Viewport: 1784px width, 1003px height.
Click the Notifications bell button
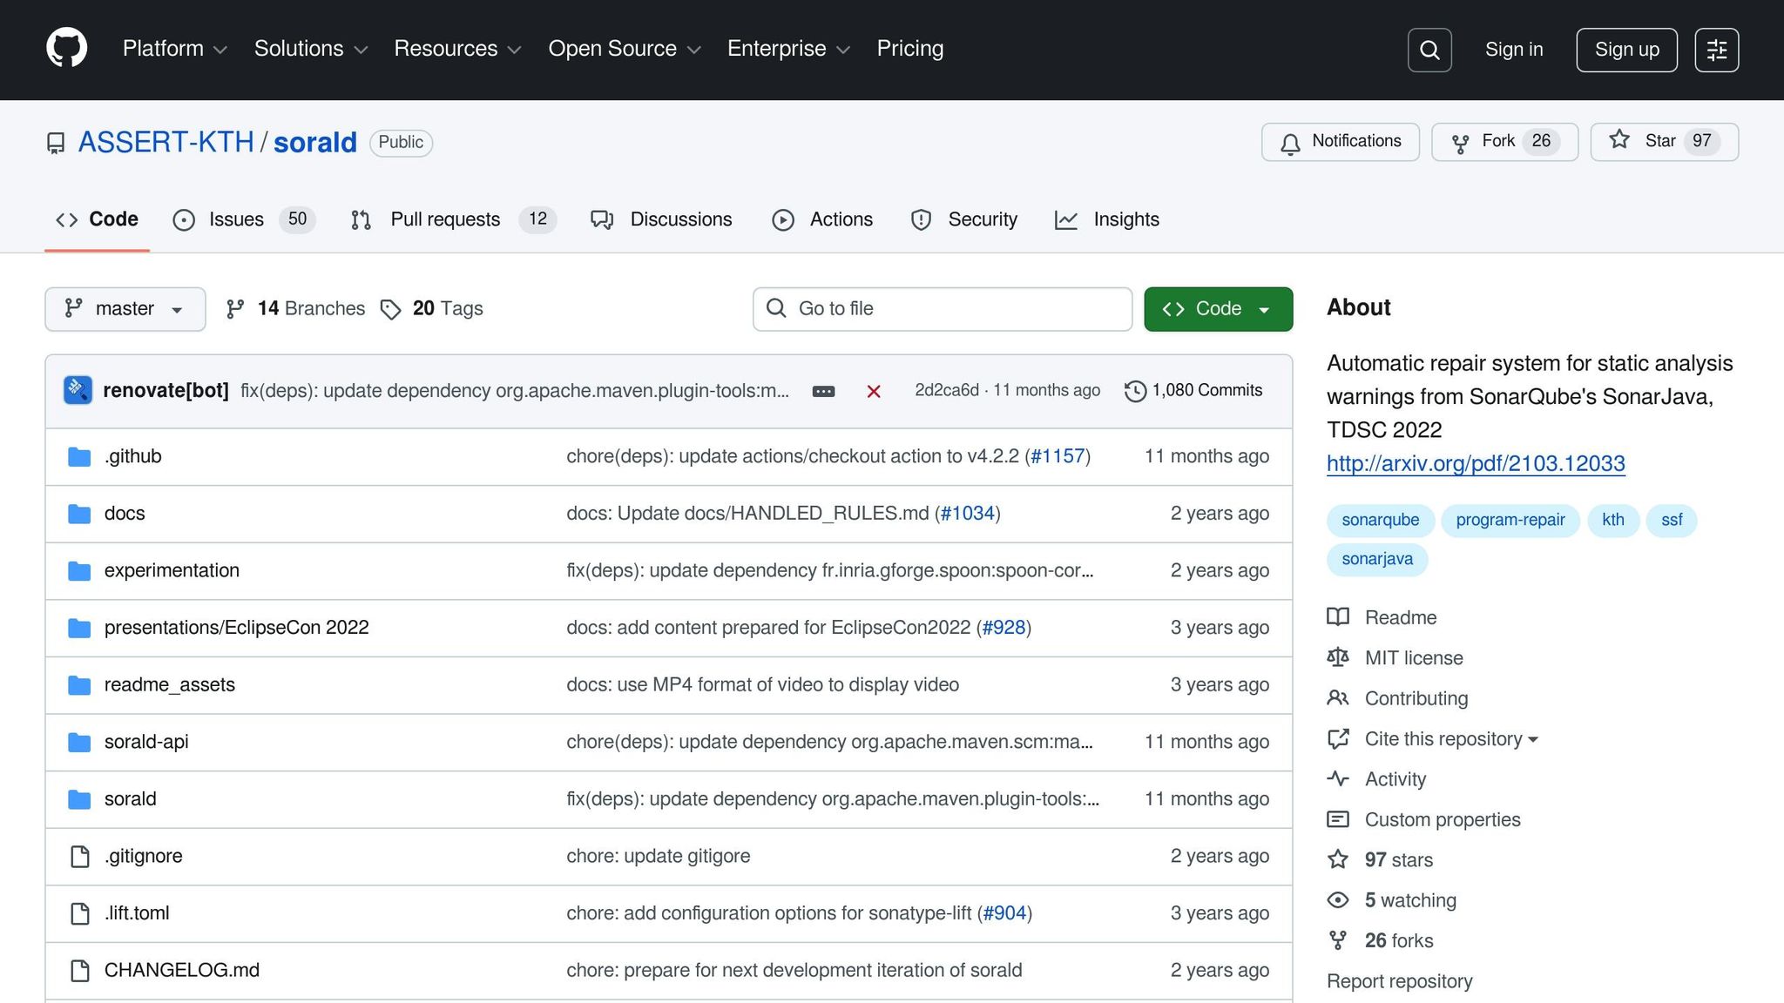pos(1340,142)
